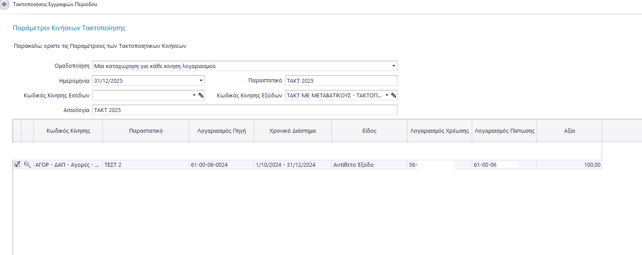642x255 pixels.
Task: Expand the Κωδικός Κίνησης Εσόδων dropdown arrow
Action: coord(194,95)
